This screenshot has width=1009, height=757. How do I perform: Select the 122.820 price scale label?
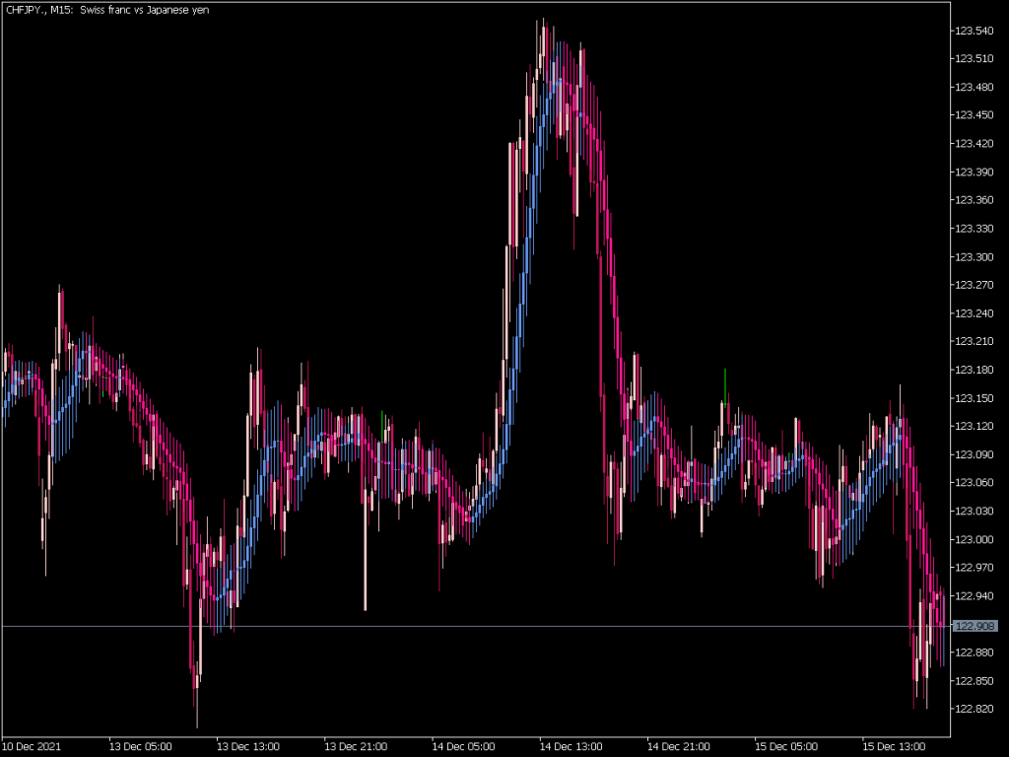976,709
